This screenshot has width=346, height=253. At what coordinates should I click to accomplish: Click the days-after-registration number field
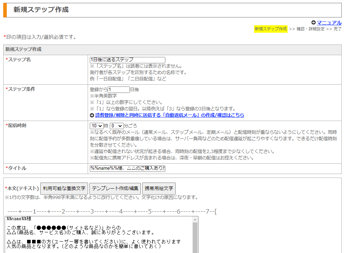[119, 90]
